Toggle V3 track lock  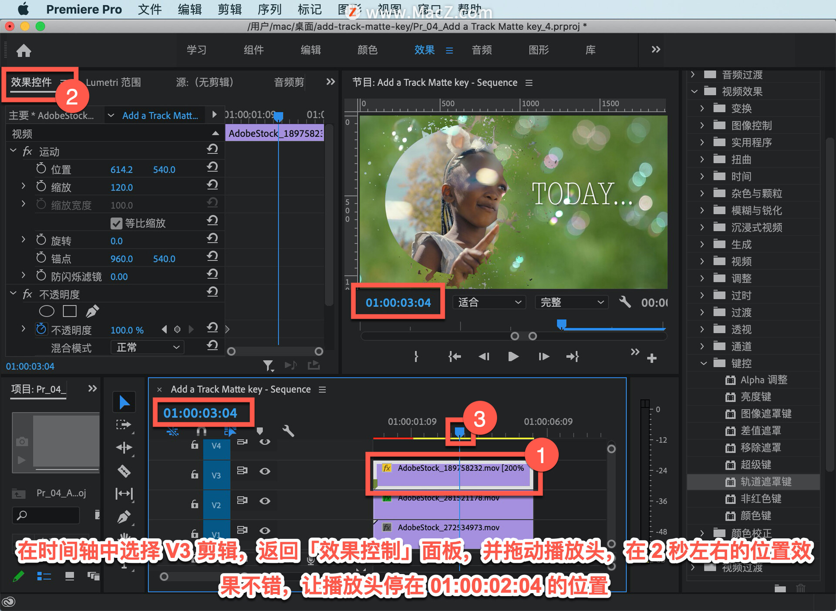(195, 474)
